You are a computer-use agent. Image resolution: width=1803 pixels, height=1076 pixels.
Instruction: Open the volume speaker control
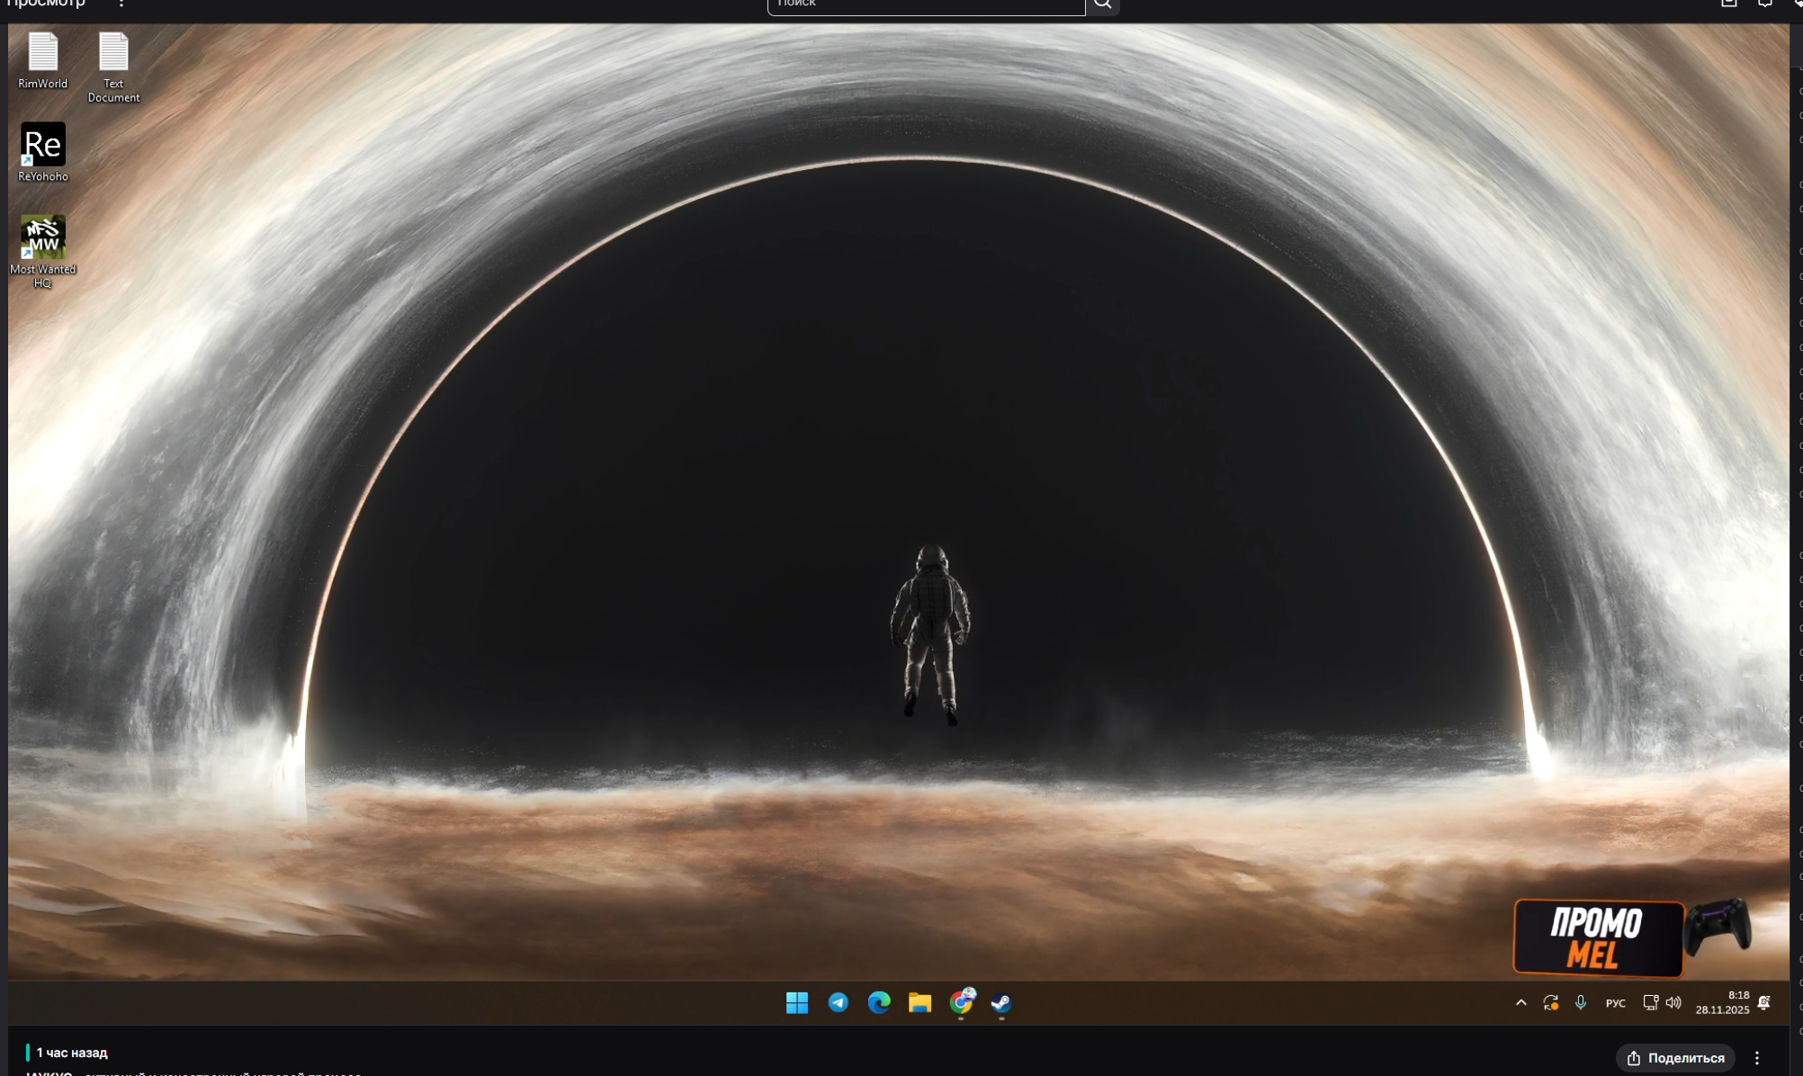pos(1673,1002)
